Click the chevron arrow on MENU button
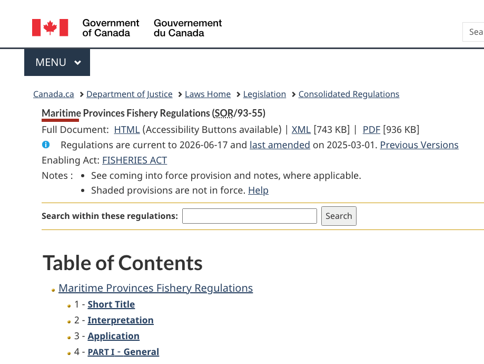Viewport: 484px width, 364px height. click(x=77, y=62)
